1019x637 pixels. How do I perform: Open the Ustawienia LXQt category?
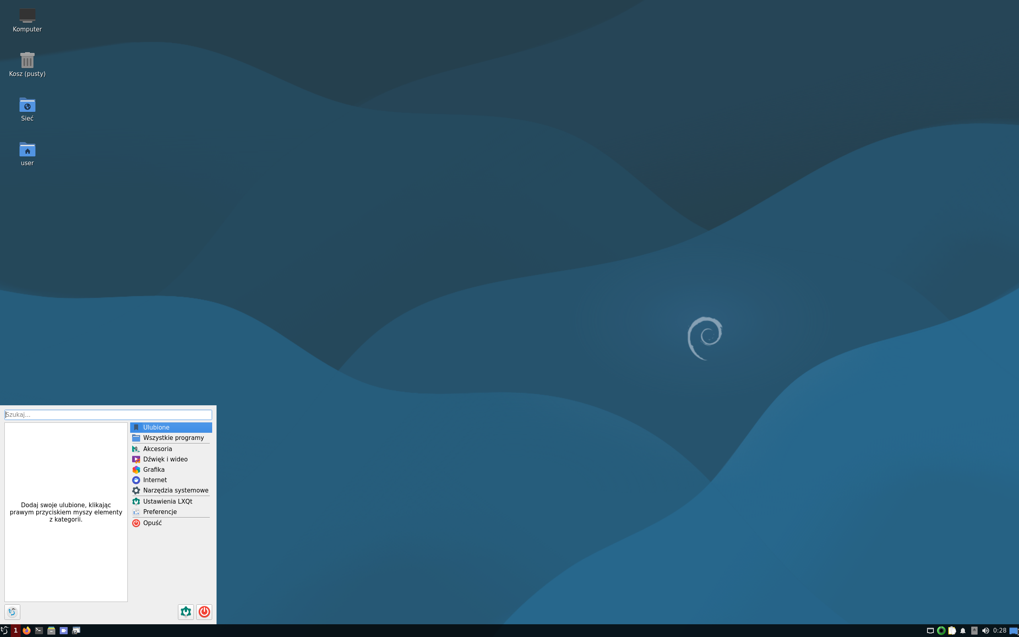[171, 501]
